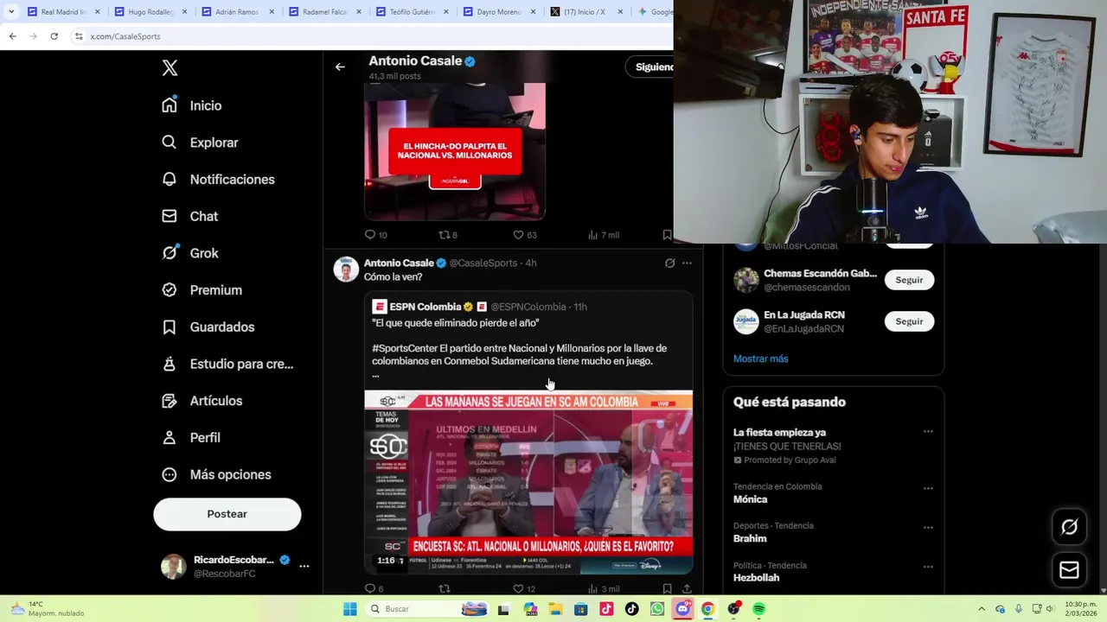Reply to post with 10 comments

click(375, 235)
